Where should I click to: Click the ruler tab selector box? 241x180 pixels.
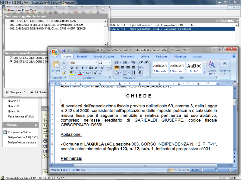(x=52, y=84)
